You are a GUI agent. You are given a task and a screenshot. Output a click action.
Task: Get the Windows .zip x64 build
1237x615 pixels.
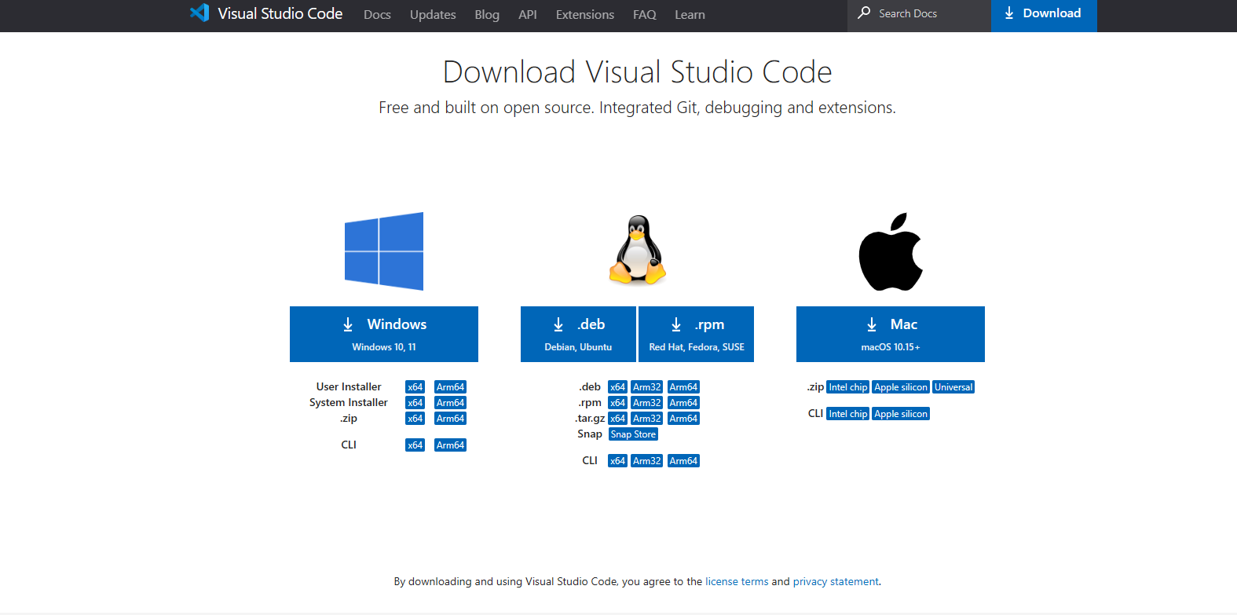[415, 419]
